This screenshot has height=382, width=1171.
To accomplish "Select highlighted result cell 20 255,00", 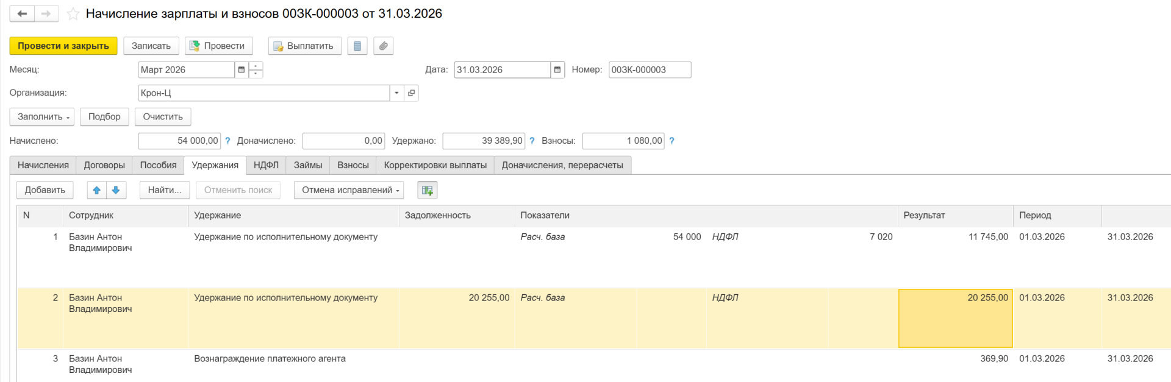I will point(956,319).
